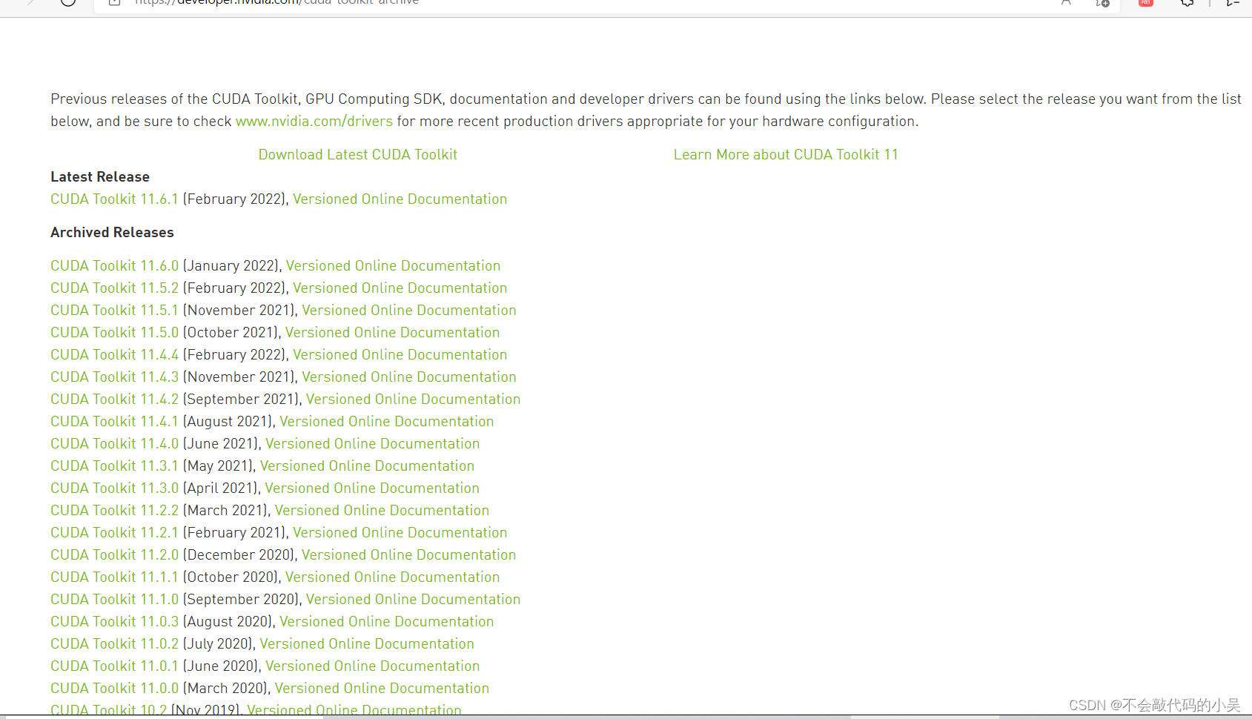Screen dimensions: 1252x719
Task: View documentation link for Toolkit 11.1.1
Action: tap(393, 577)
